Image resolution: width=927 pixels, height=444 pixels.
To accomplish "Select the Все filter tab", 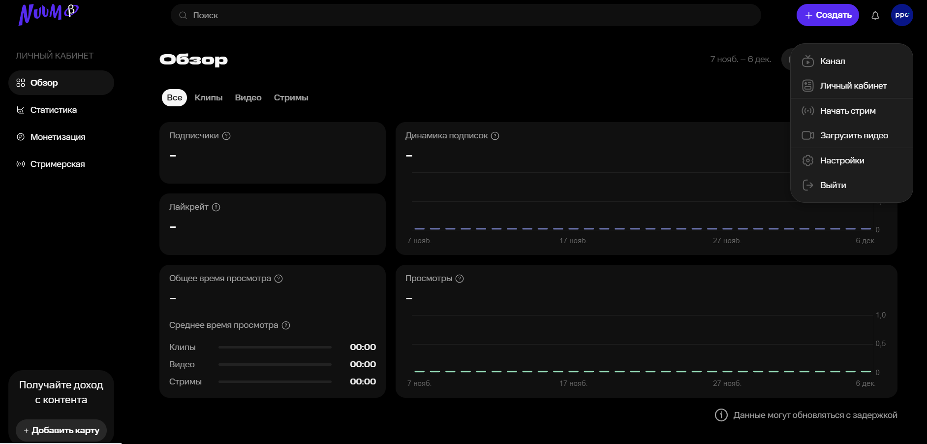I will (x=174, y=97).
